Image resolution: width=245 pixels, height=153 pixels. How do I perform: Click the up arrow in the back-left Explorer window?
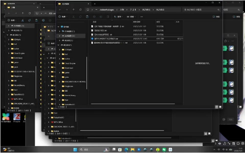(x=23, y=13)
